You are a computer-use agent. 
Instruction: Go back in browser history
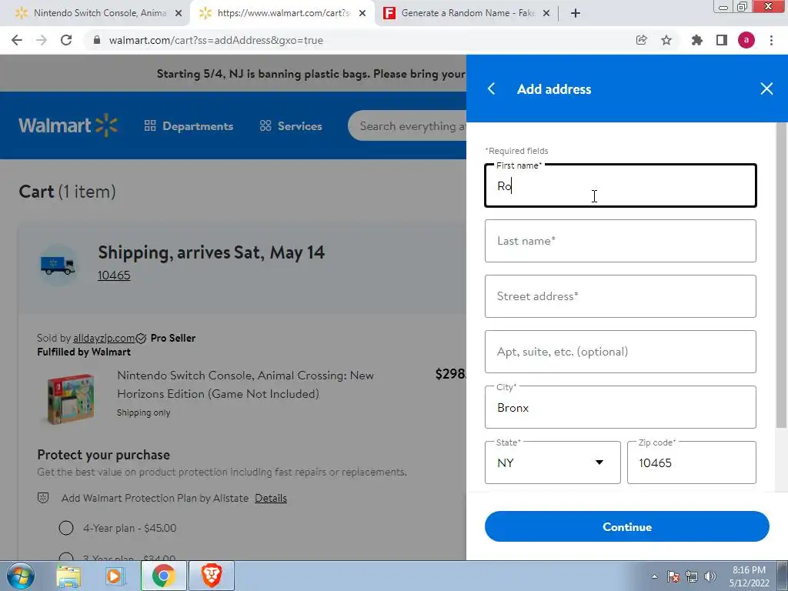[x=17, y=40]
